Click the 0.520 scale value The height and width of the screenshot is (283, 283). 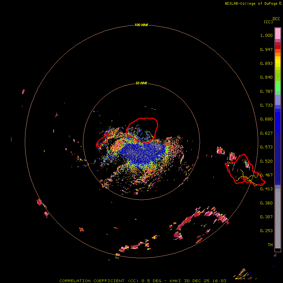click(x=266, y=161)
